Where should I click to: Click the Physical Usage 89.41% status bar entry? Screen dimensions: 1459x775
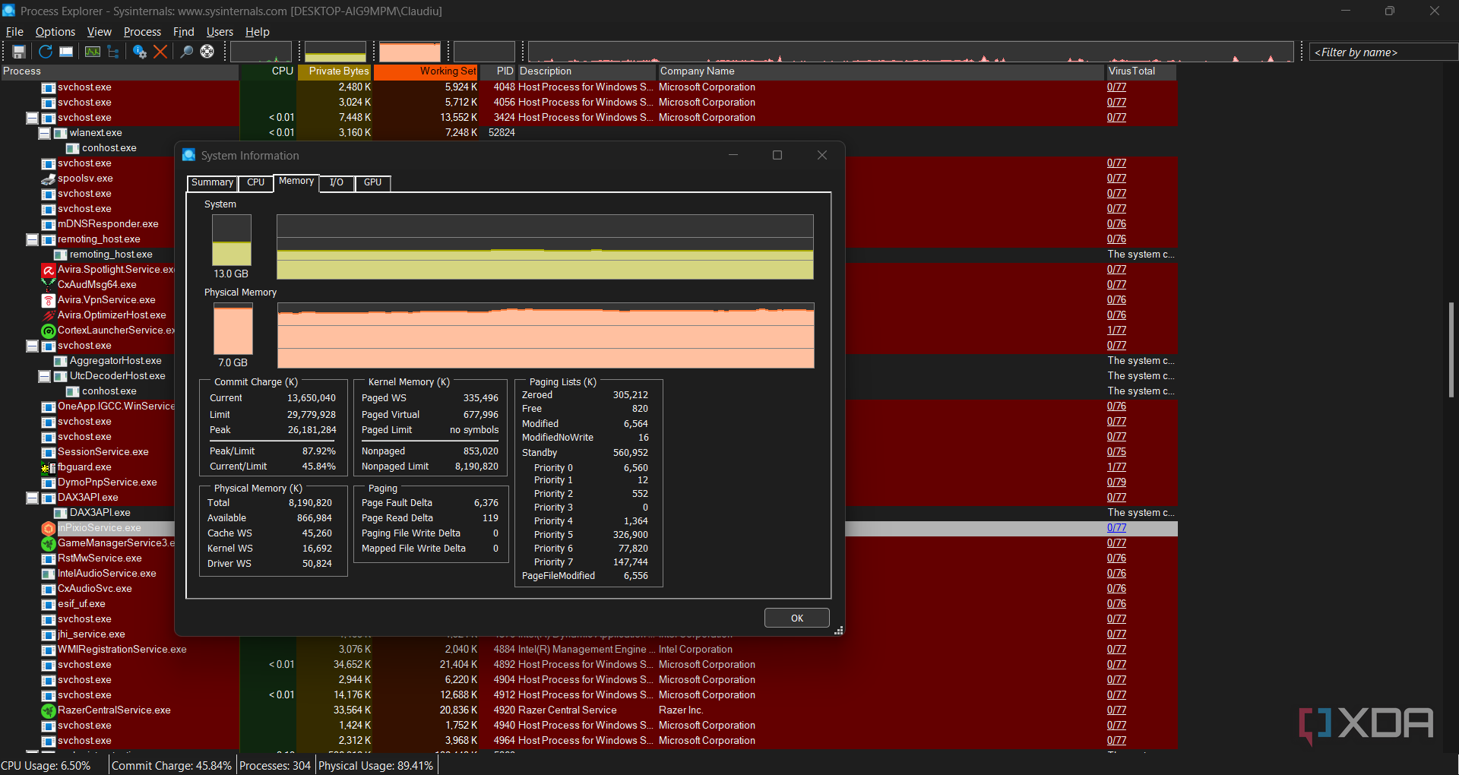click(x=375, y=765)
